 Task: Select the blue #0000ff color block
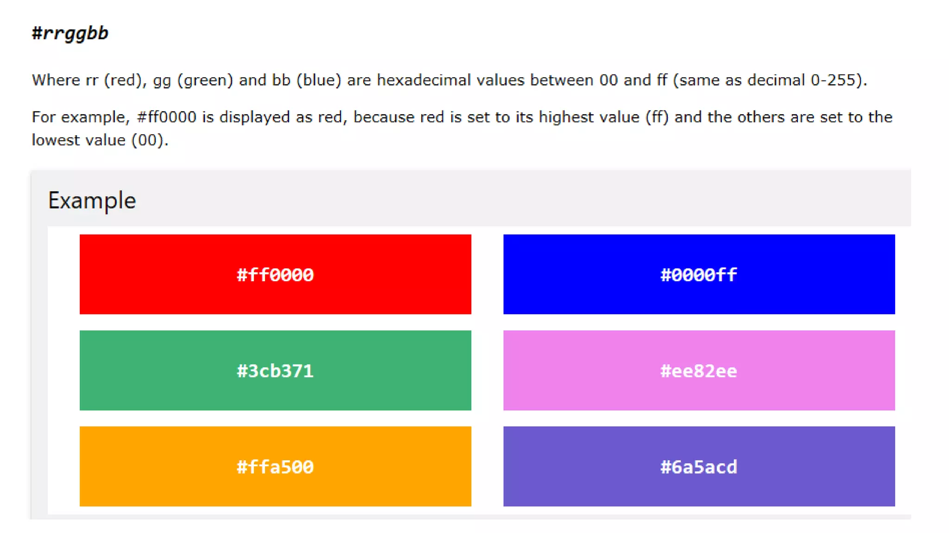(x=699, y=274)
